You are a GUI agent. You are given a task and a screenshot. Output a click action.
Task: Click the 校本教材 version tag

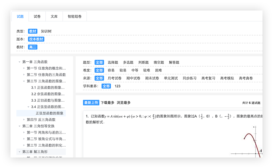coord(36,39)
